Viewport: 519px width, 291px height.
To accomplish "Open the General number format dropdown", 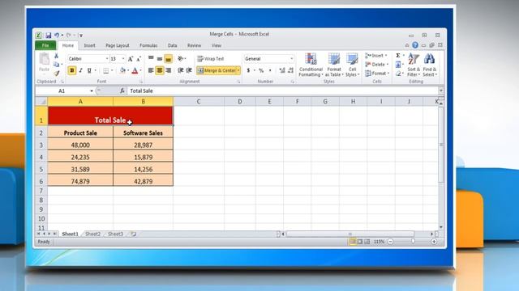I will click(x=291, y=59).
